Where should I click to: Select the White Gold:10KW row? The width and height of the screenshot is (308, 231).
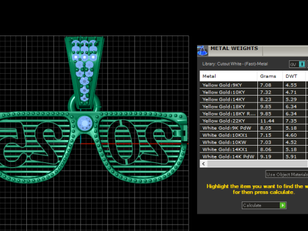(253, 142)
